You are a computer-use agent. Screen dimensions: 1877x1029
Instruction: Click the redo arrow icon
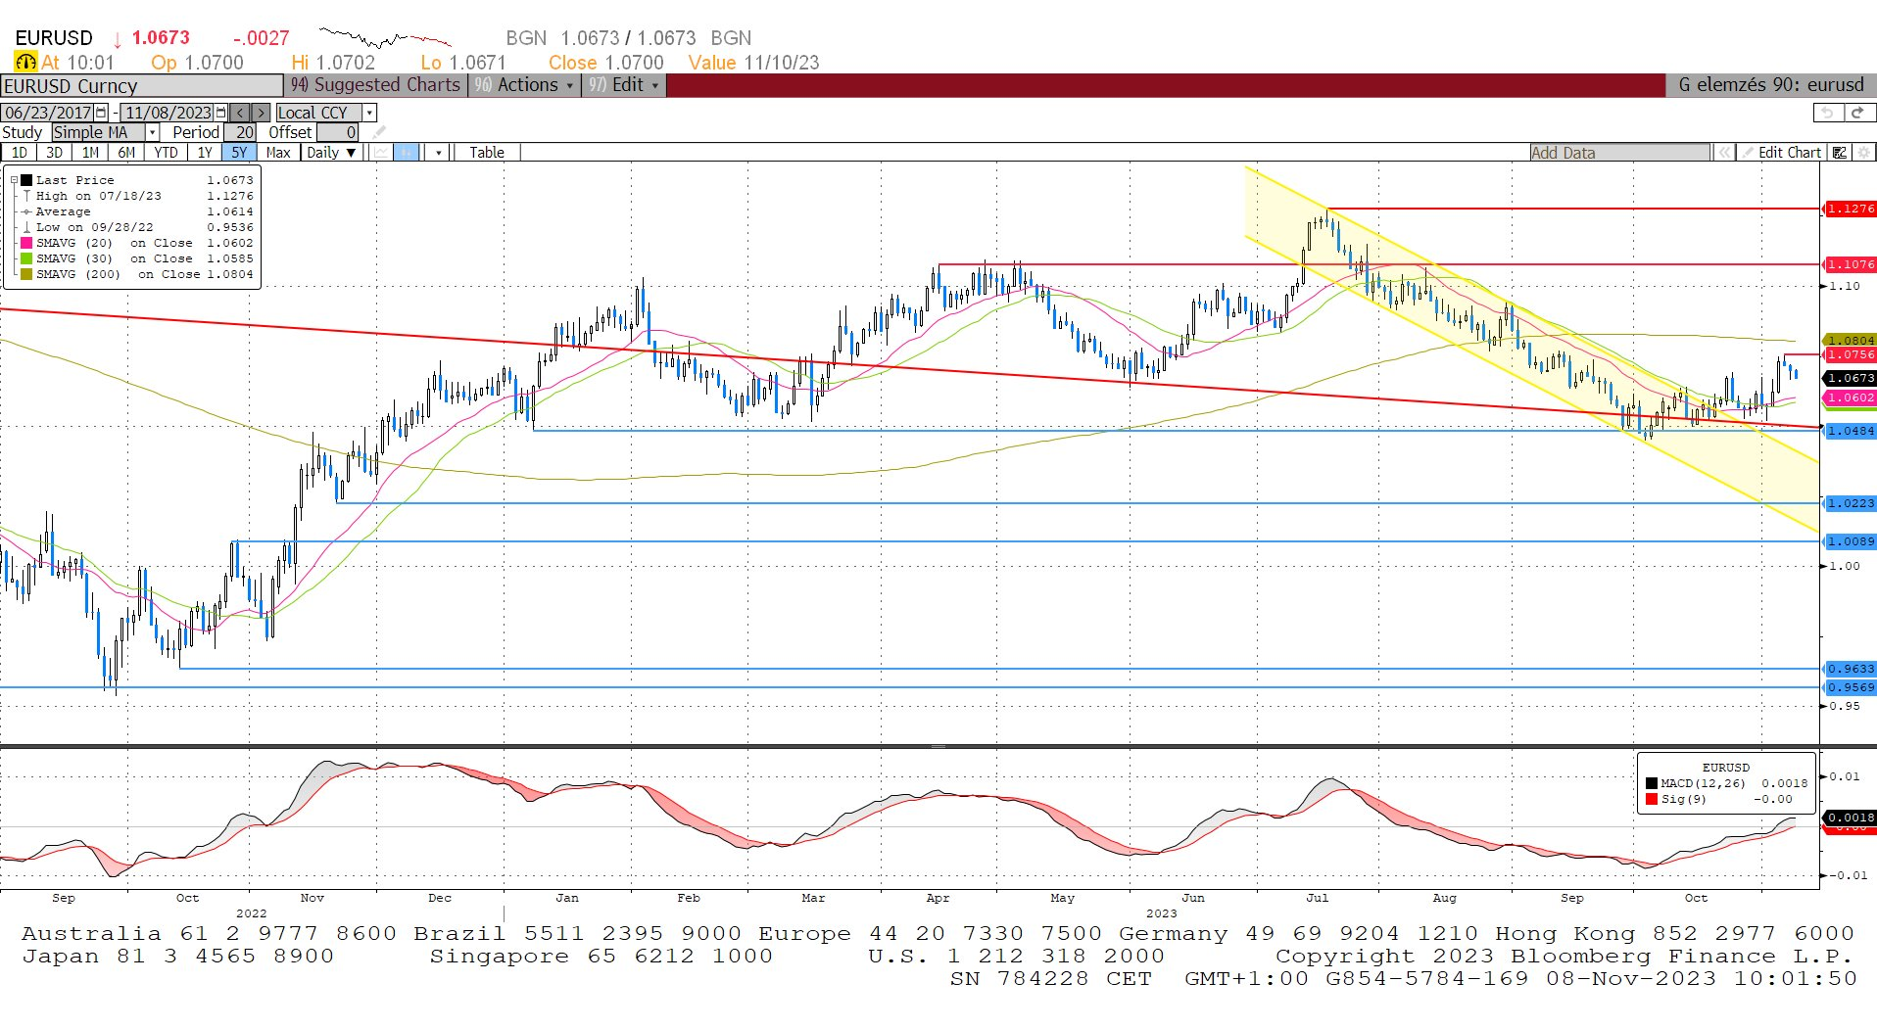tap(1858, 113)
